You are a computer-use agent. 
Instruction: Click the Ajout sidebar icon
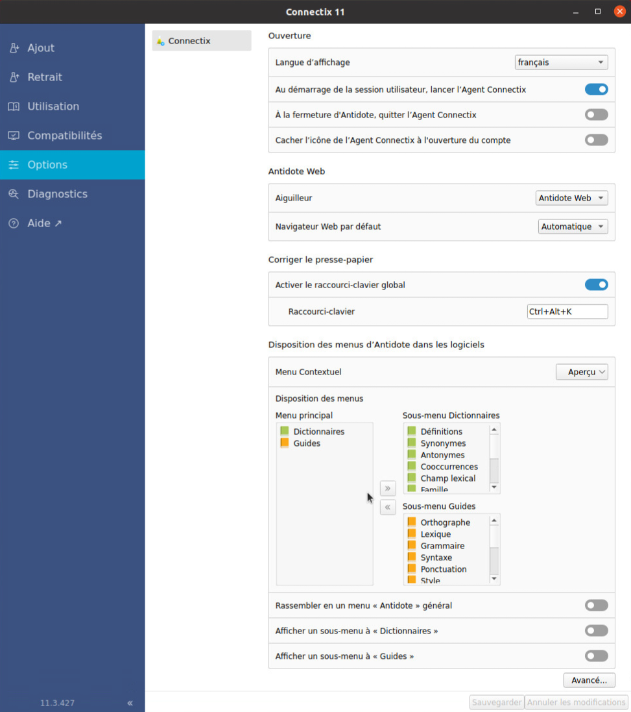(14, 48)
